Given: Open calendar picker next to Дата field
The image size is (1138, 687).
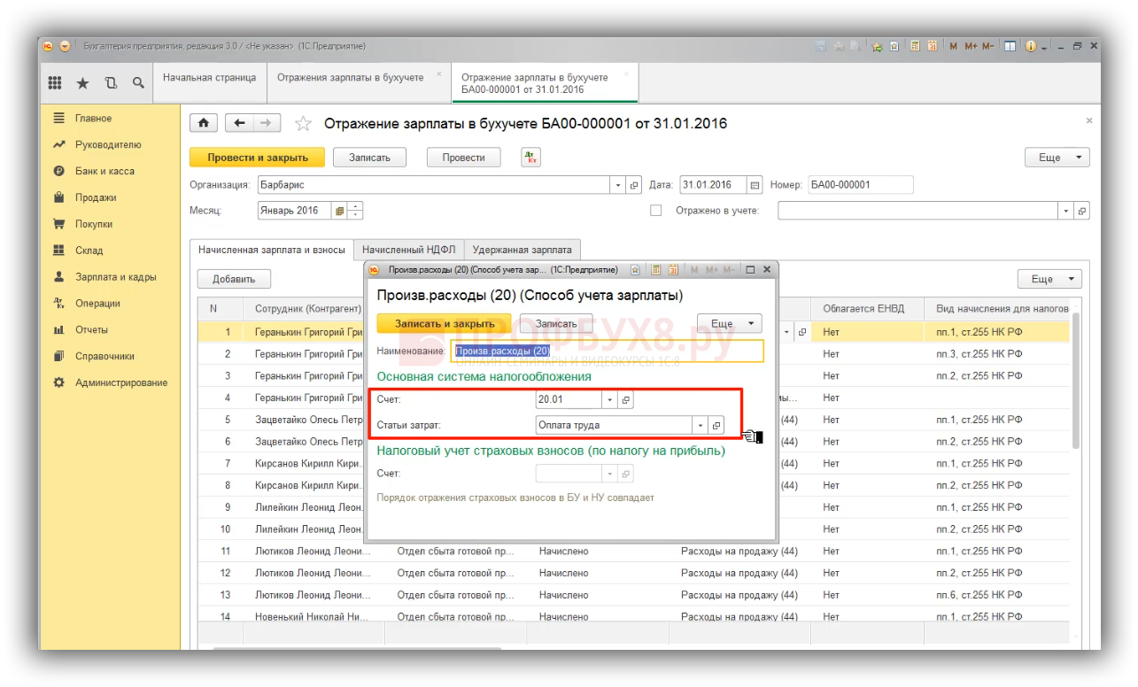Looking at the screenshot, I should (755, 186).
